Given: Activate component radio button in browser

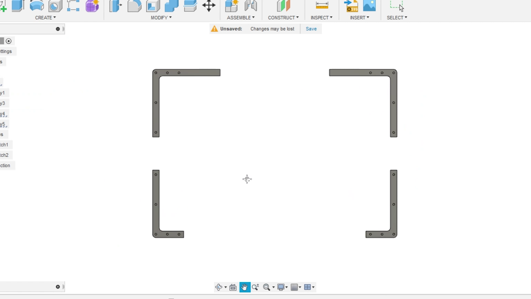Looking at the screenshot, I should [x=9, y=41].
